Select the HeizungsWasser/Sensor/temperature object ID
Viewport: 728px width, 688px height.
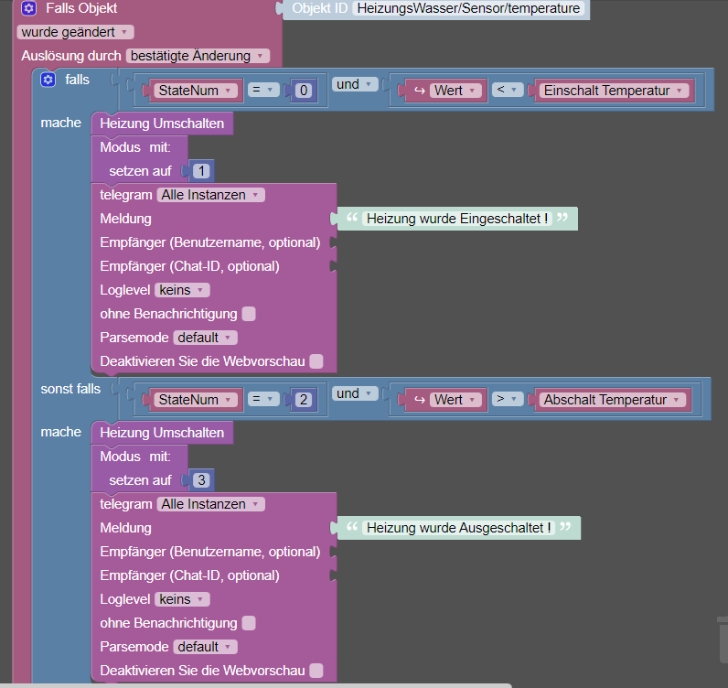tap(468, 8)
